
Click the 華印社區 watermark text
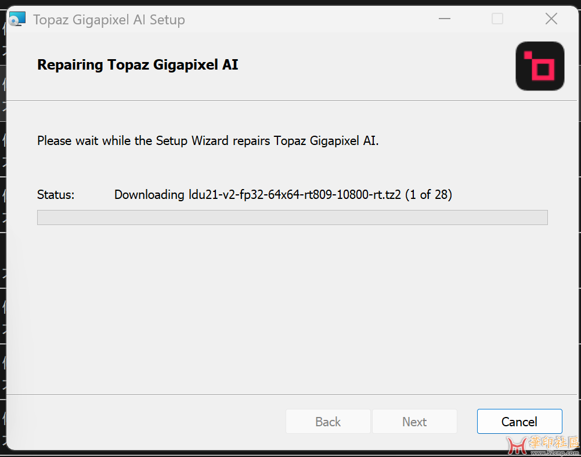tap(554, 443)
